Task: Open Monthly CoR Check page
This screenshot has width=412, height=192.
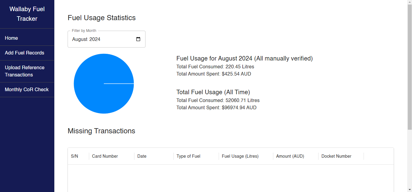Action: 27,90
